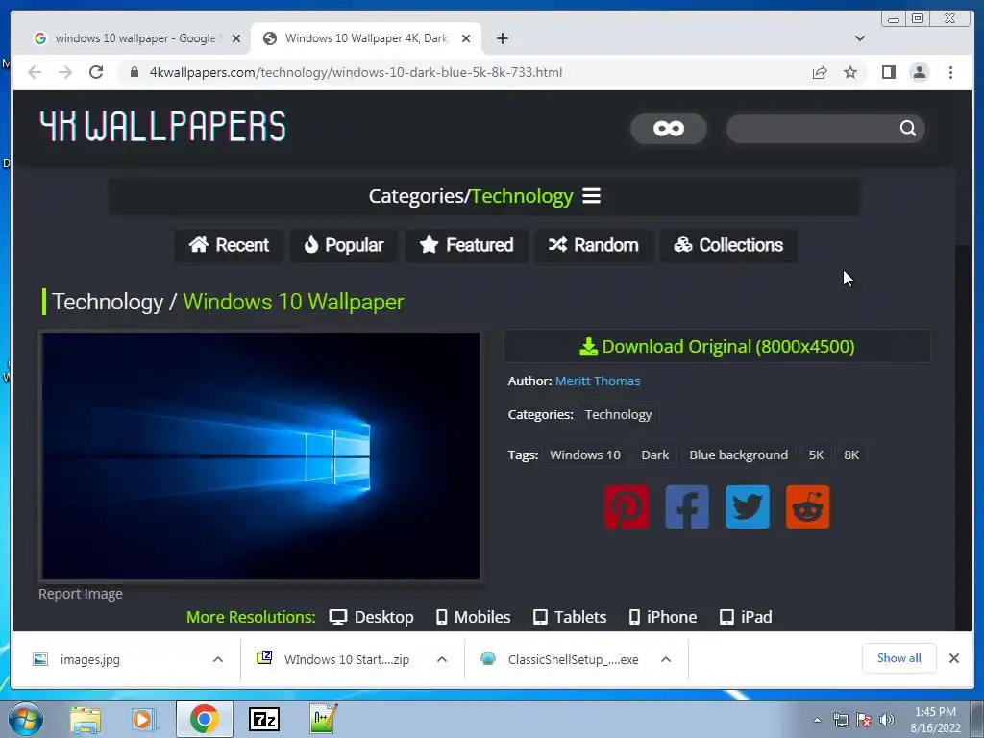Open the Recent wallpapers section
The image size is (984, 738).
tap(229, 245)
